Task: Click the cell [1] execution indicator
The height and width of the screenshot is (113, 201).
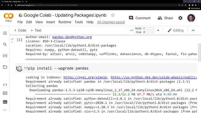Action: pos(19,40)
